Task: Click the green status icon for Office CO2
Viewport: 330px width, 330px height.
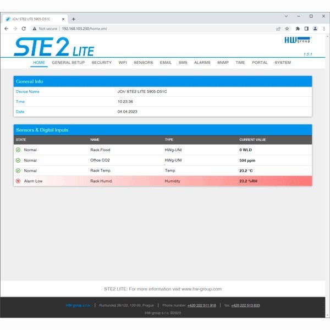Action: 18,161
